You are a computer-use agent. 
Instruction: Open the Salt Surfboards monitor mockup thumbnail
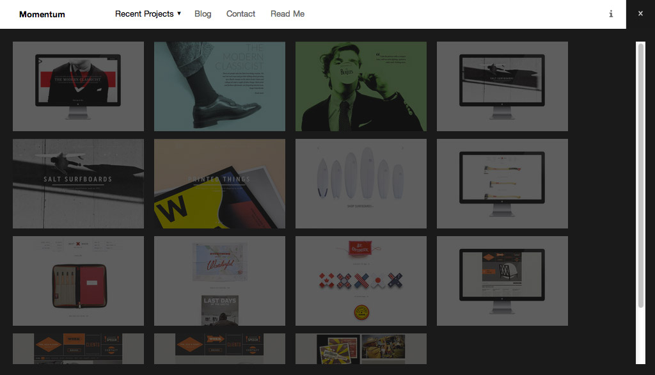[502, 86]
